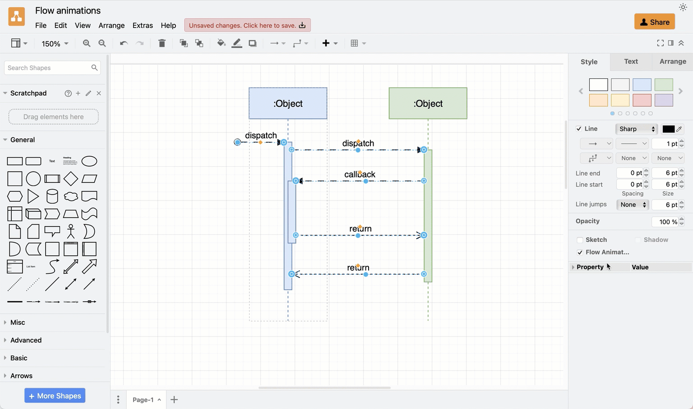Click the Zoom Out magnifier icon
The image size is (693, 409).
click(102, 43)
